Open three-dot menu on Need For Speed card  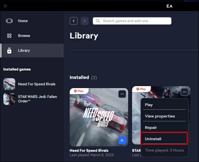point(122,94)
